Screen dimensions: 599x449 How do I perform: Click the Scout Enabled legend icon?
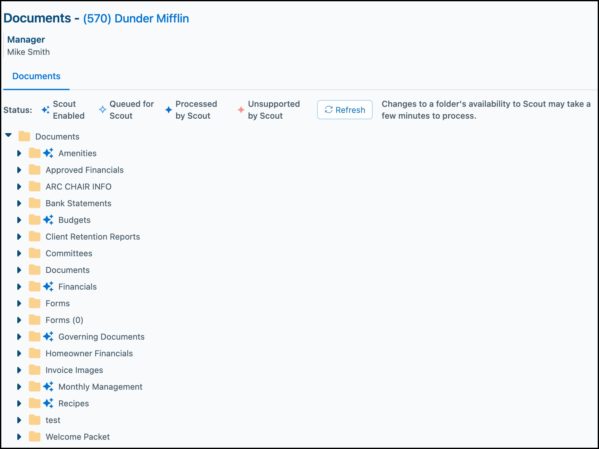pyautogui.click(x=46, y=110)
